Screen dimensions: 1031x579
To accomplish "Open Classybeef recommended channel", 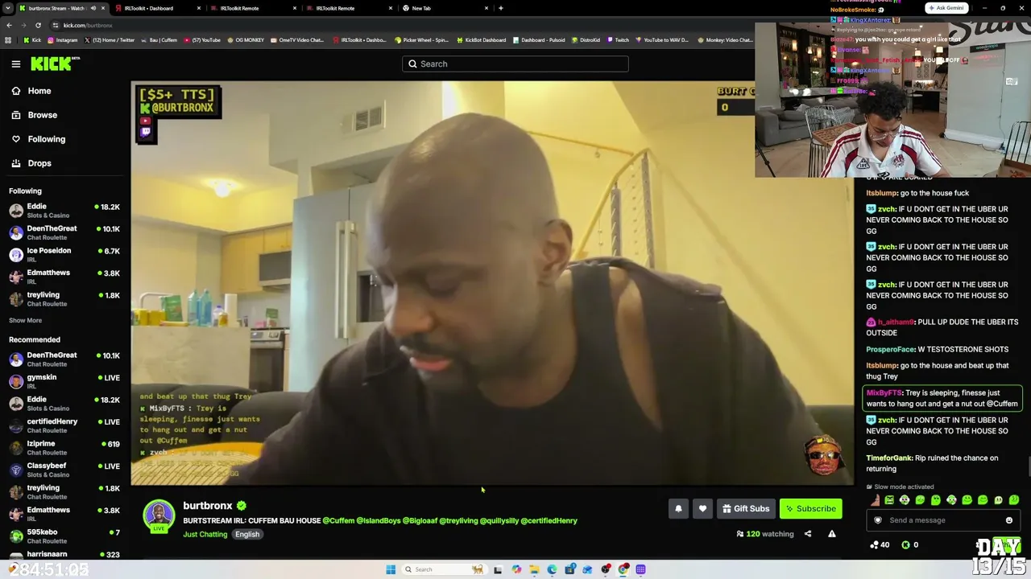I will 64,470.
